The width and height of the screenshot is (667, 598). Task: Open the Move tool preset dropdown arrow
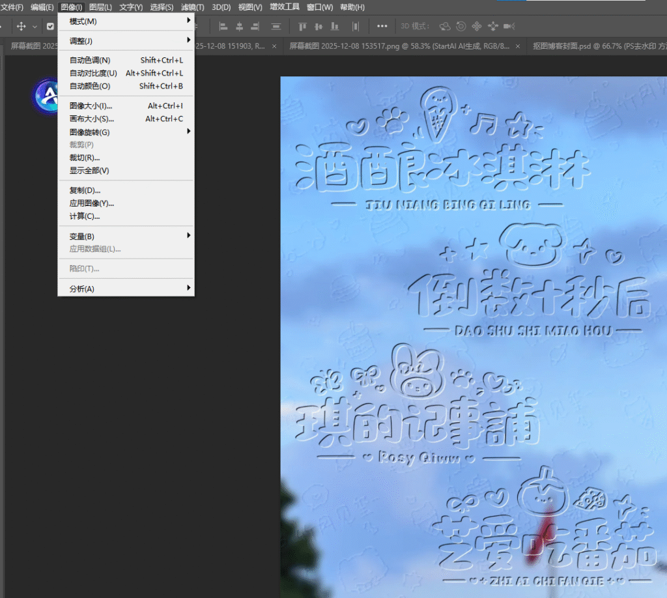35,27
